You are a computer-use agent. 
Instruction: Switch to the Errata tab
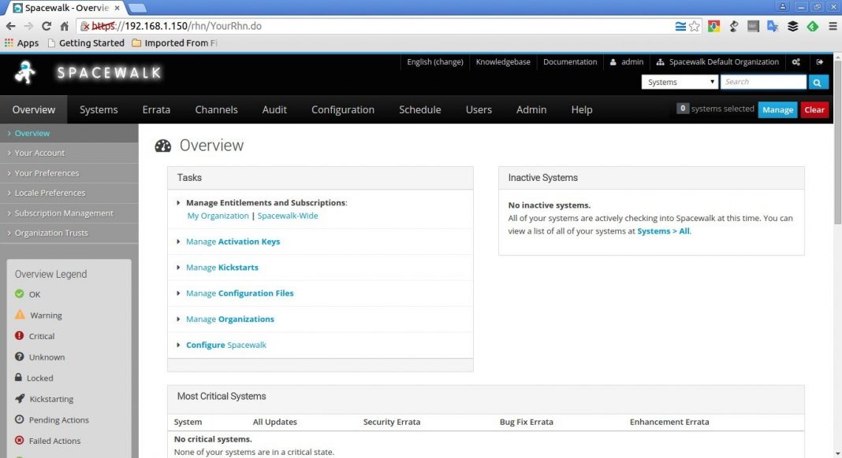155,109
